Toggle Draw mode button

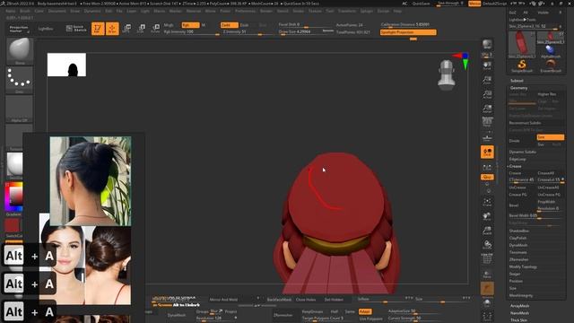coord(112,29)
